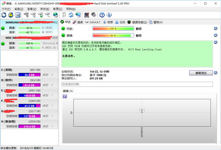The width and height of the screenshot is (221, 150).
Task: Select the WDC hard disk in the list
Action: click(29, 42)
